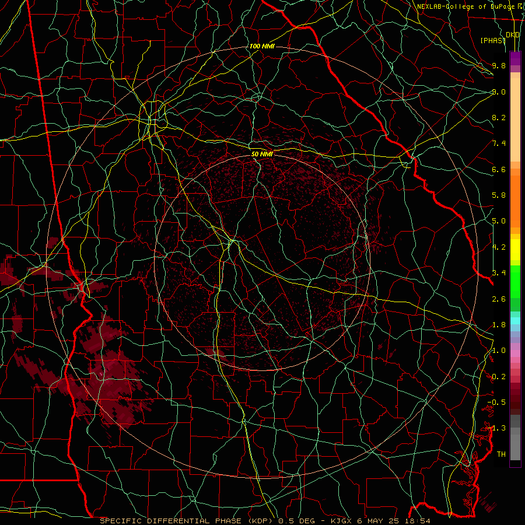This screenshot has height=525, width=525.
Task: Click the 0.2 legend scale value
Action: click(499, 377)
